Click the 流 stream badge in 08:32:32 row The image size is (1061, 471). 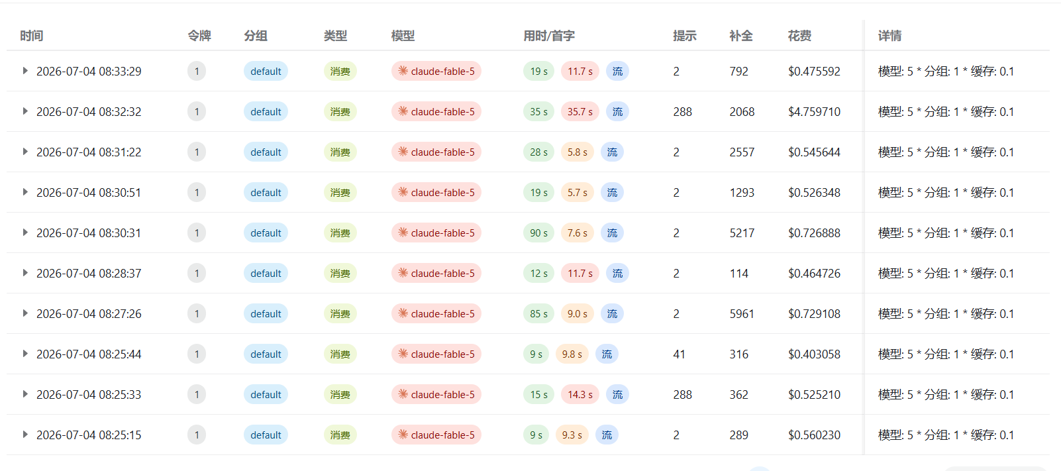pyautogui.click(x=617, y=111)
